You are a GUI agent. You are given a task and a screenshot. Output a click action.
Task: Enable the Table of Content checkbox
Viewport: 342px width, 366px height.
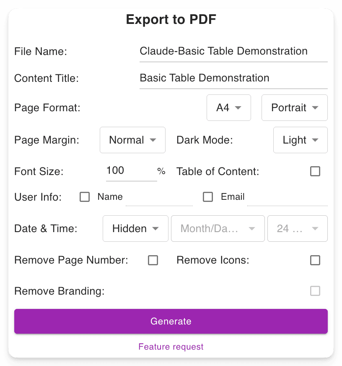[316, 171]
